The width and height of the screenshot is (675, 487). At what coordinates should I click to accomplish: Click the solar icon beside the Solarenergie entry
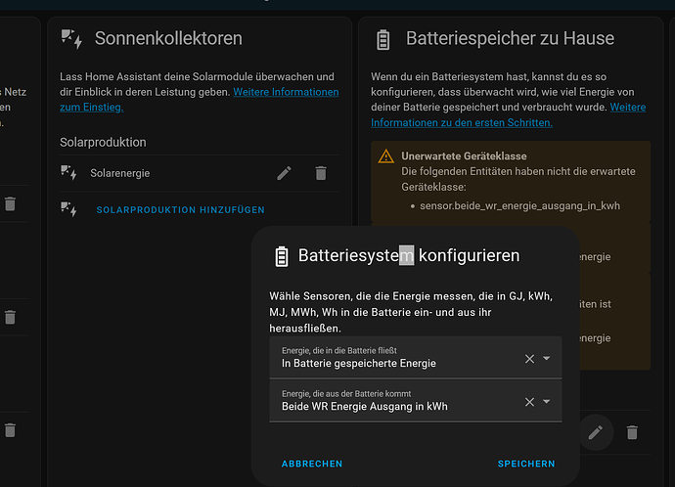[x=68, y=173]
